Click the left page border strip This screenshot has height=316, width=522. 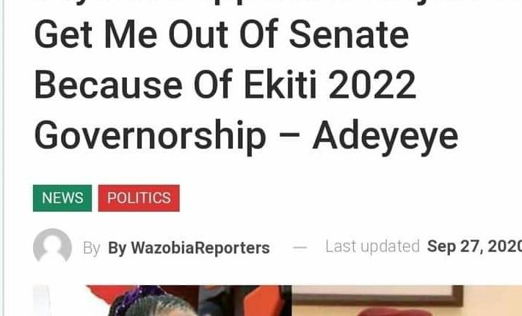pos(1,158)
